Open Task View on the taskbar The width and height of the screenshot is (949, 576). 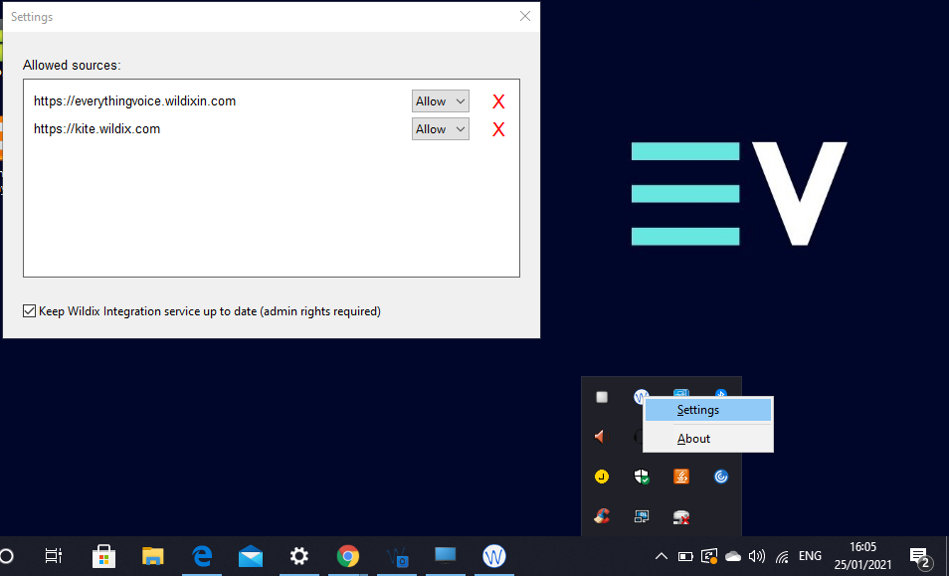point(54,556)
